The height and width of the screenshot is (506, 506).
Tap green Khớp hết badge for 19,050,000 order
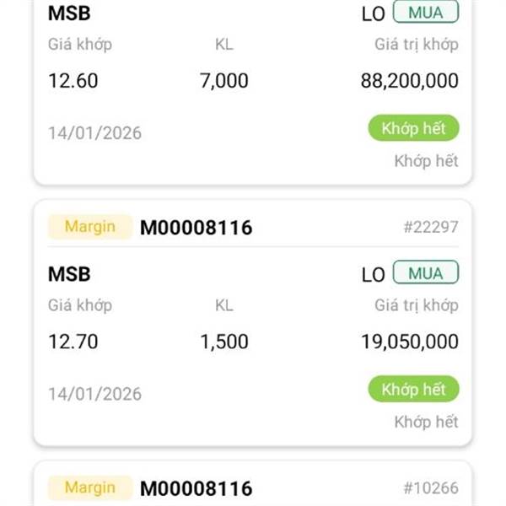(x=413, y=389)
